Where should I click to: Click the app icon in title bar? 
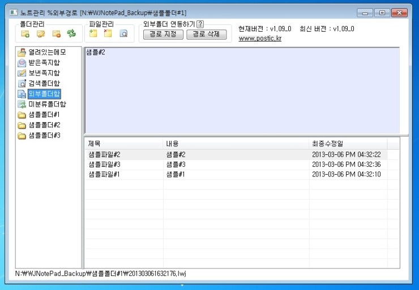pyautogui.click(x=14, y=12)
